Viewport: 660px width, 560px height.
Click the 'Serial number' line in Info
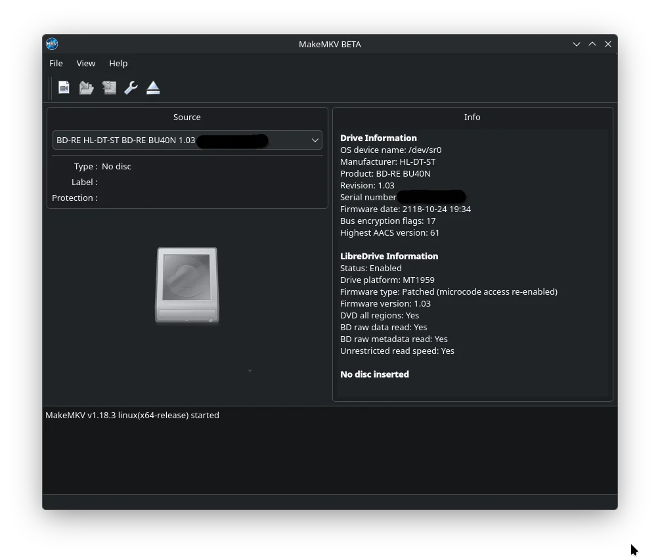[403, 197]
